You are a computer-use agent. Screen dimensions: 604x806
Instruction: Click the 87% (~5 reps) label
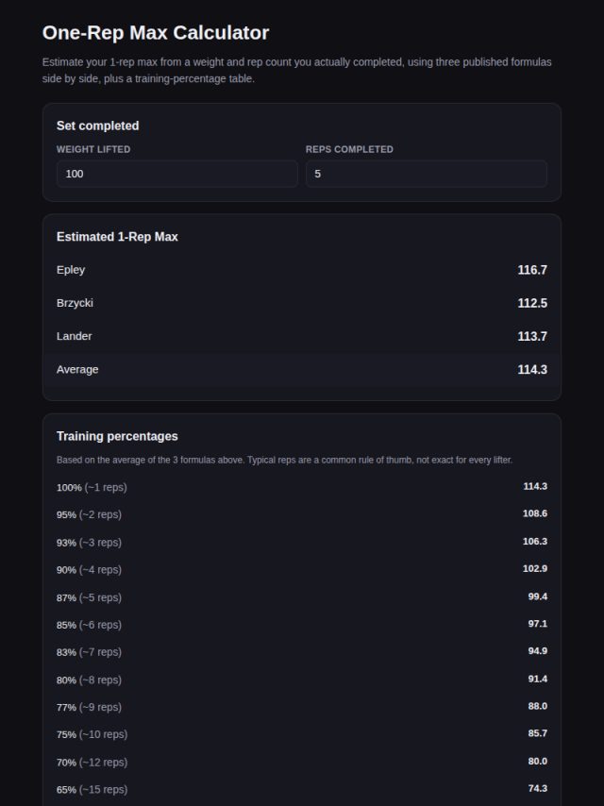89,597
